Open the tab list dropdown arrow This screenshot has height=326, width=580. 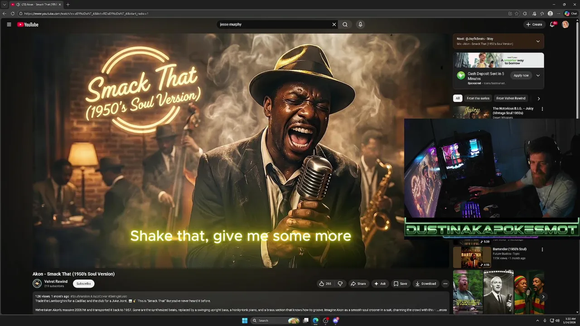point(4,5)
